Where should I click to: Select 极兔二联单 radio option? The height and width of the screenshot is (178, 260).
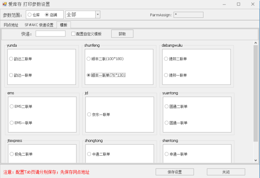(21, 154)
